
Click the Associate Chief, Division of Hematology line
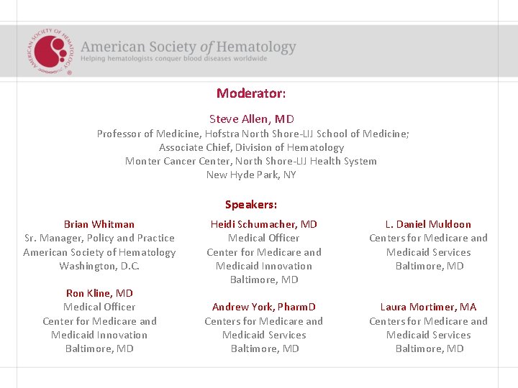pos(251,147)
